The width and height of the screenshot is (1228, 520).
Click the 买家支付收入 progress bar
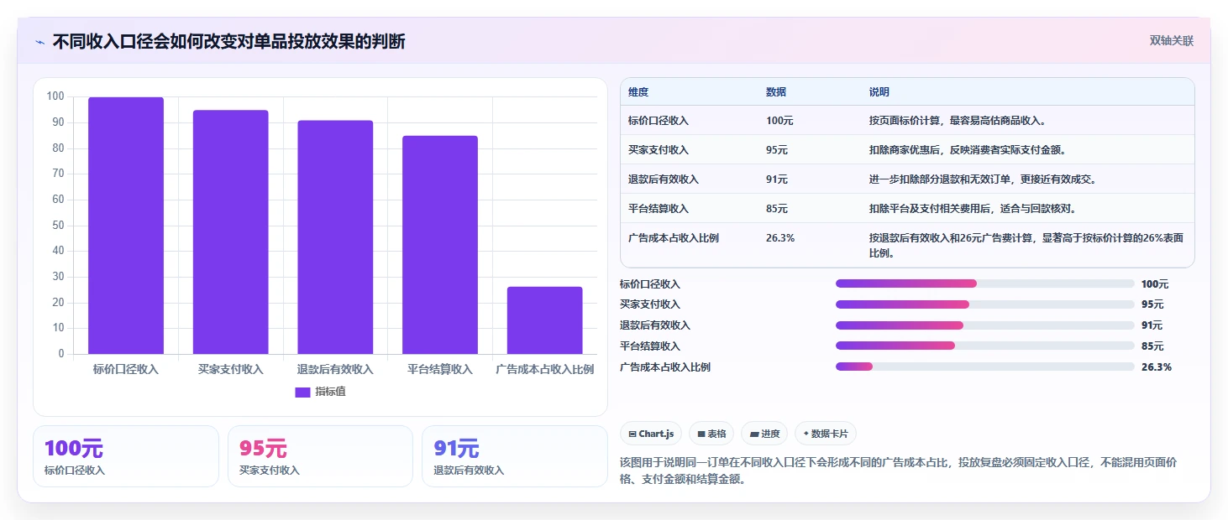[x=985, y=304]
